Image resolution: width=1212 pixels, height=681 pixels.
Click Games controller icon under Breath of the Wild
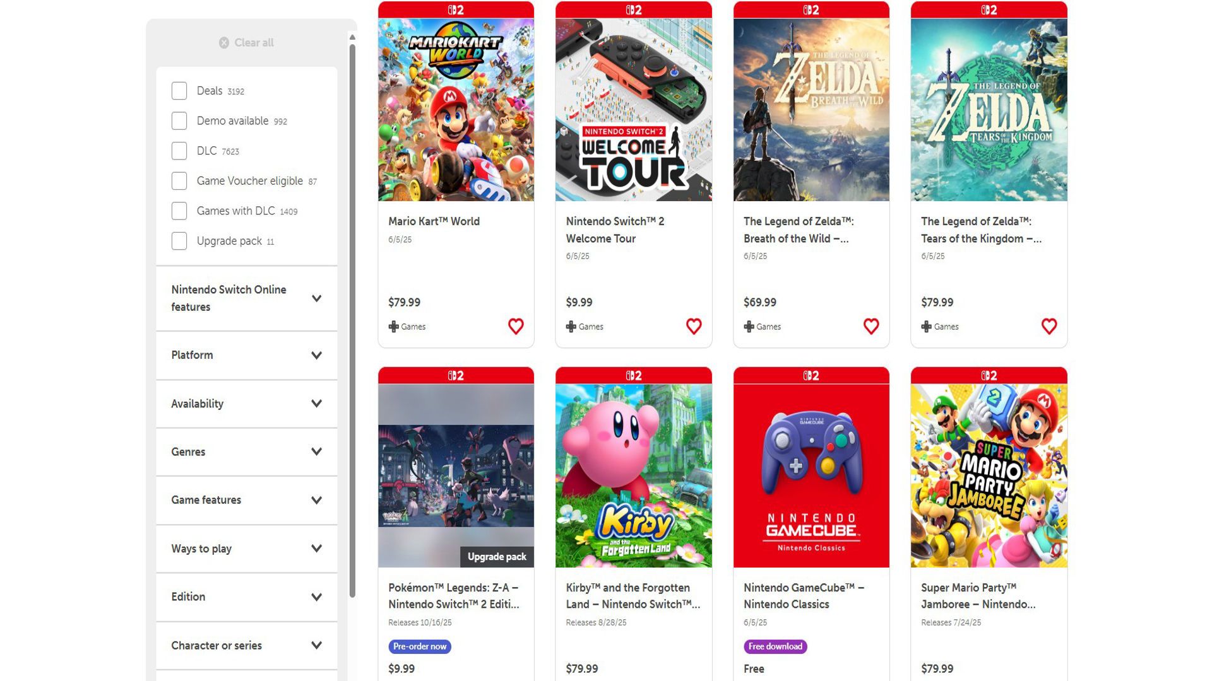pos(749,327)
